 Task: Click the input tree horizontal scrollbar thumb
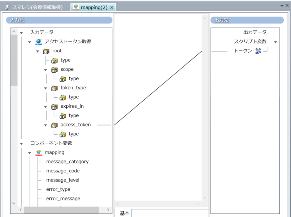coord(61,210)
